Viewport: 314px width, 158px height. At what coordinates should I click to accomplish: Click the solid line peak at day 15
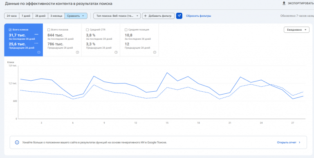tap(167, 72)
